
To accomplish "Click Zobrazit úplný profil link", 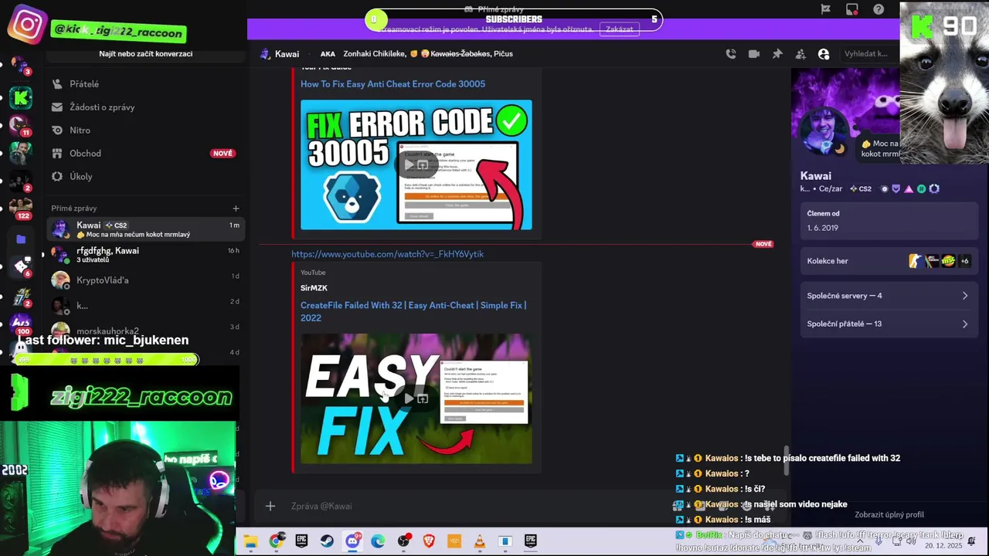I will coord(889,515).
